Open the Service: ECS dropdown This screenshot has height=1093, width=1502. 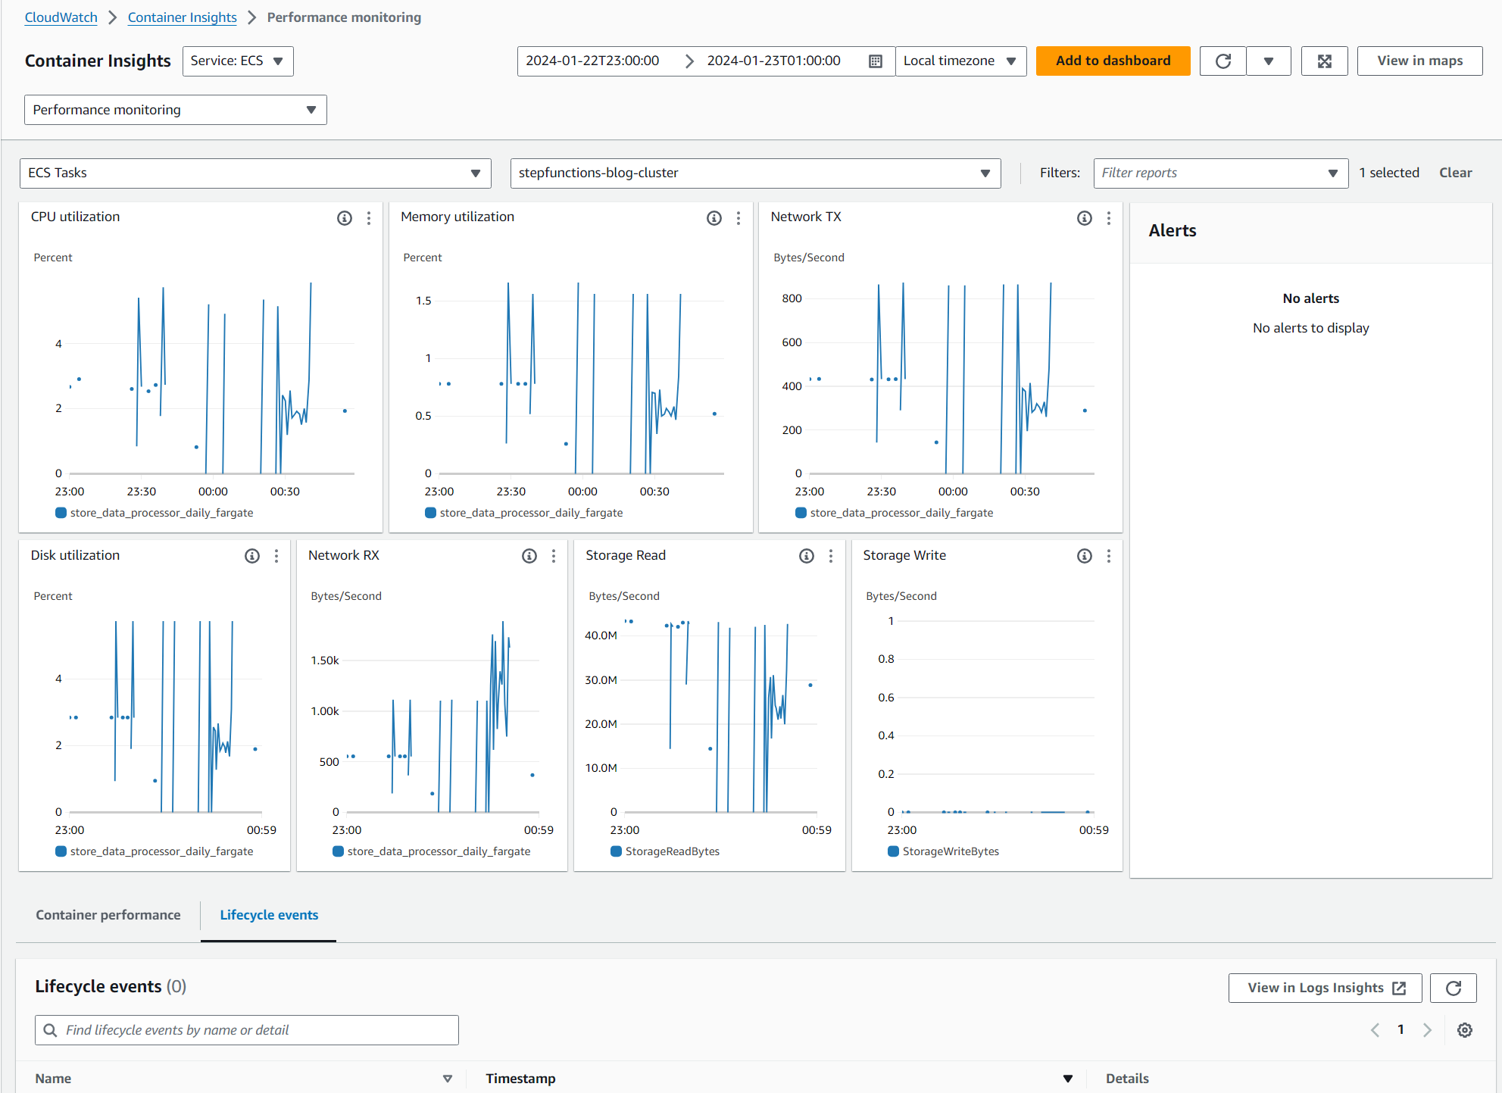coord(237,61)
